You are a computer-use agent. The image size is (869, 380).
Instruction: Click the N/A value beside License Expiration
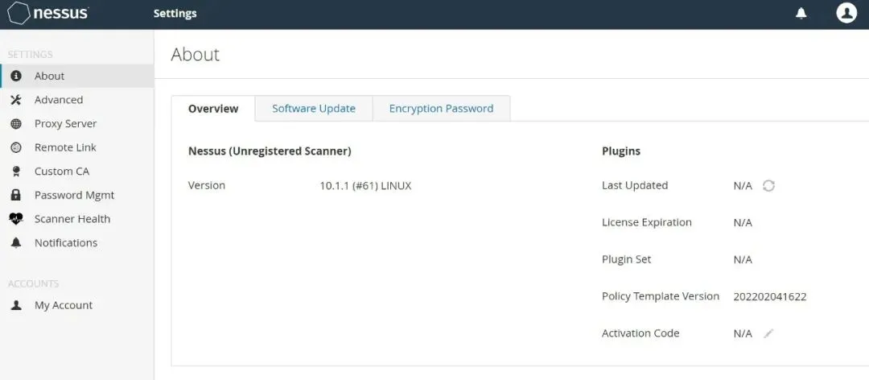[743, 222]
